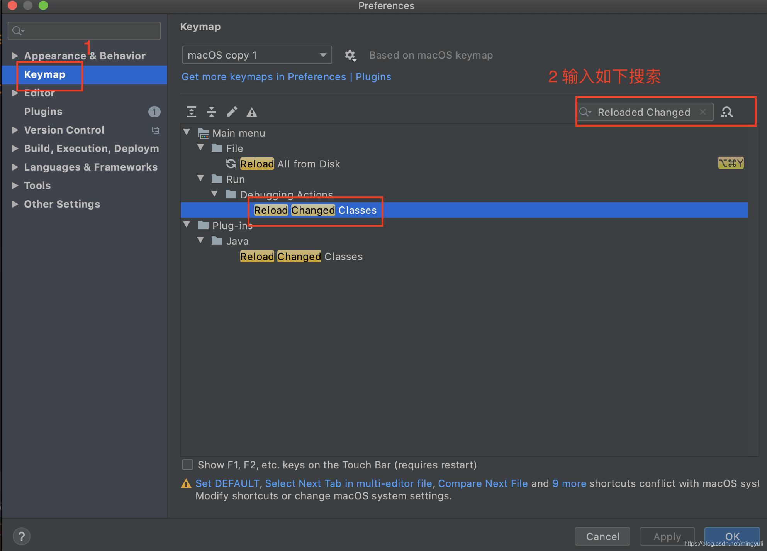Follow the Compare Next File conflict link

tap(483, 483)
